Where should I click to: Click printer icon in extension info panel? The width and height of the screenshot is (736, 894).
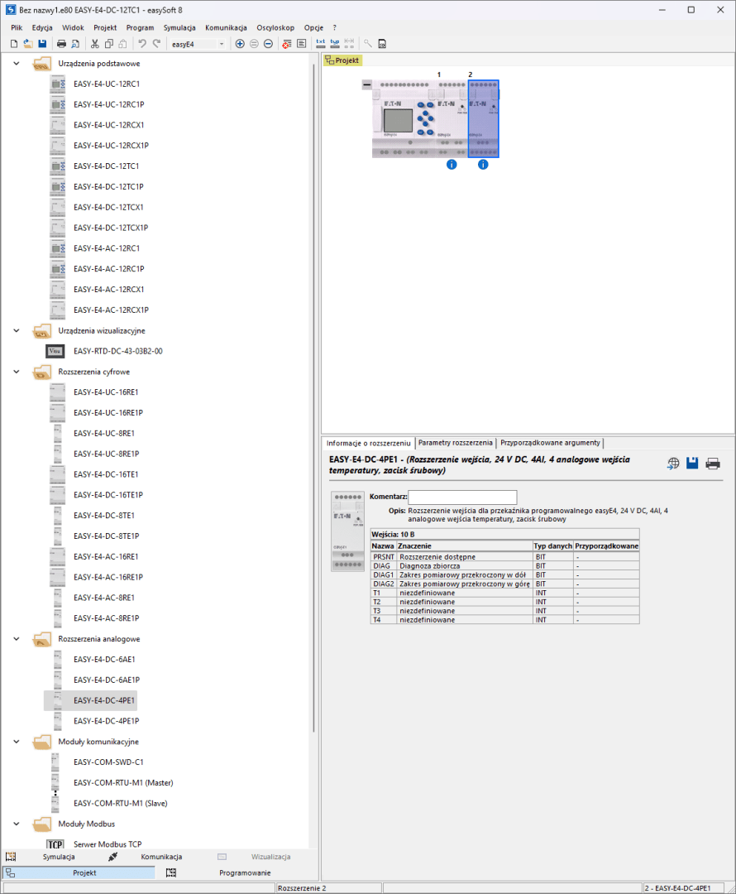tap(712, 464)
